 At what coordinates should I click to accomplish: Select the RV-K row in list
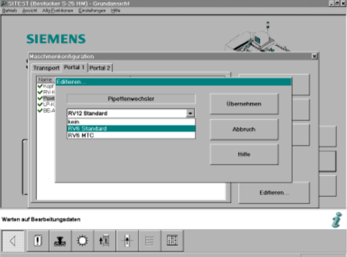pyautogui.click(x=46, y=92)
